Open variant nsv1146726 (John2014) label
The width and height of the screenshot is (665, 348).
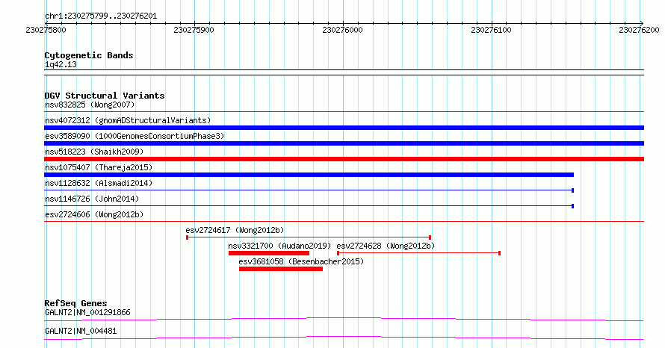coord(92,199)
